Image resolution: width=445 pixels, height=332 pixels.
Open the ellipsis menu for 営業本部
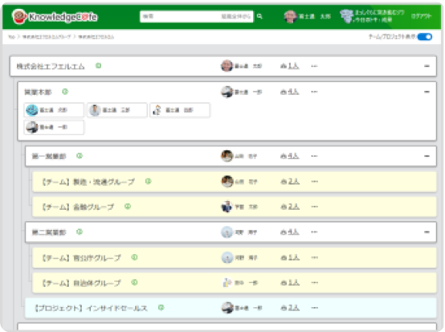pyautogui.click(x=314, y=92)
